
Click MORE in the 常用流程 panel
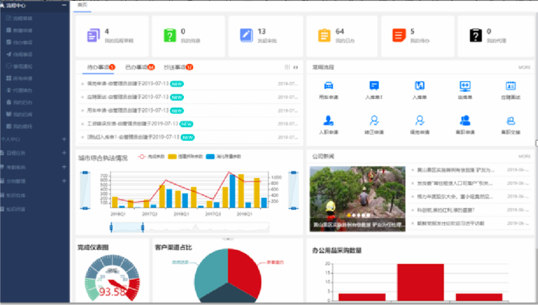tap(524, 68)
